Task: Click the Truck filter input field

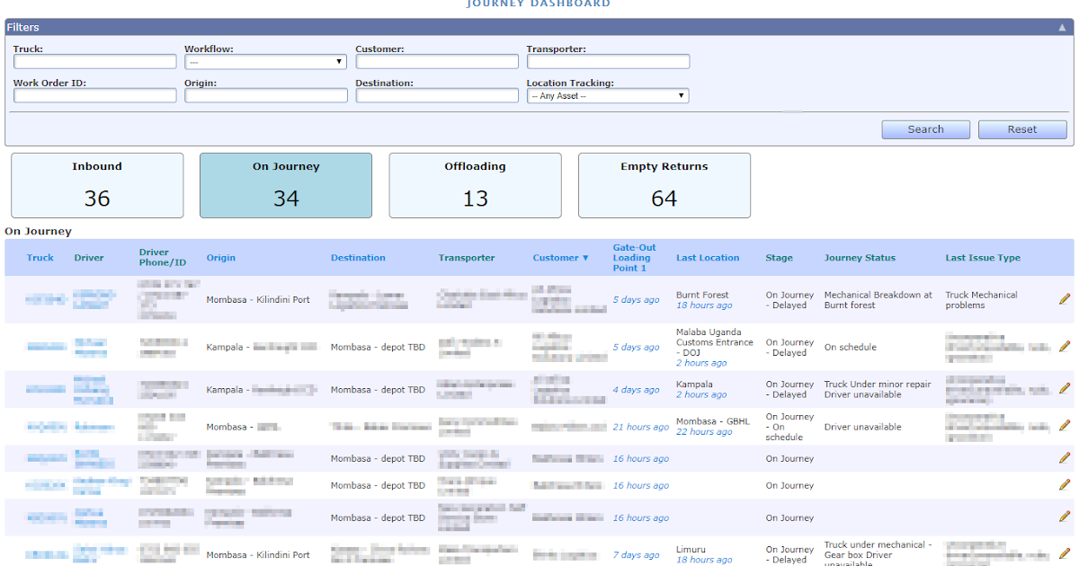Action: tap(94, 61)
